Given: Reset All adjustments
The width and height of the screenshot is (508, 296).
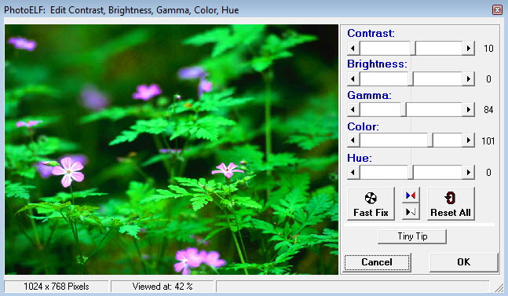Looking at the screenshot, I should coord(451,203).
